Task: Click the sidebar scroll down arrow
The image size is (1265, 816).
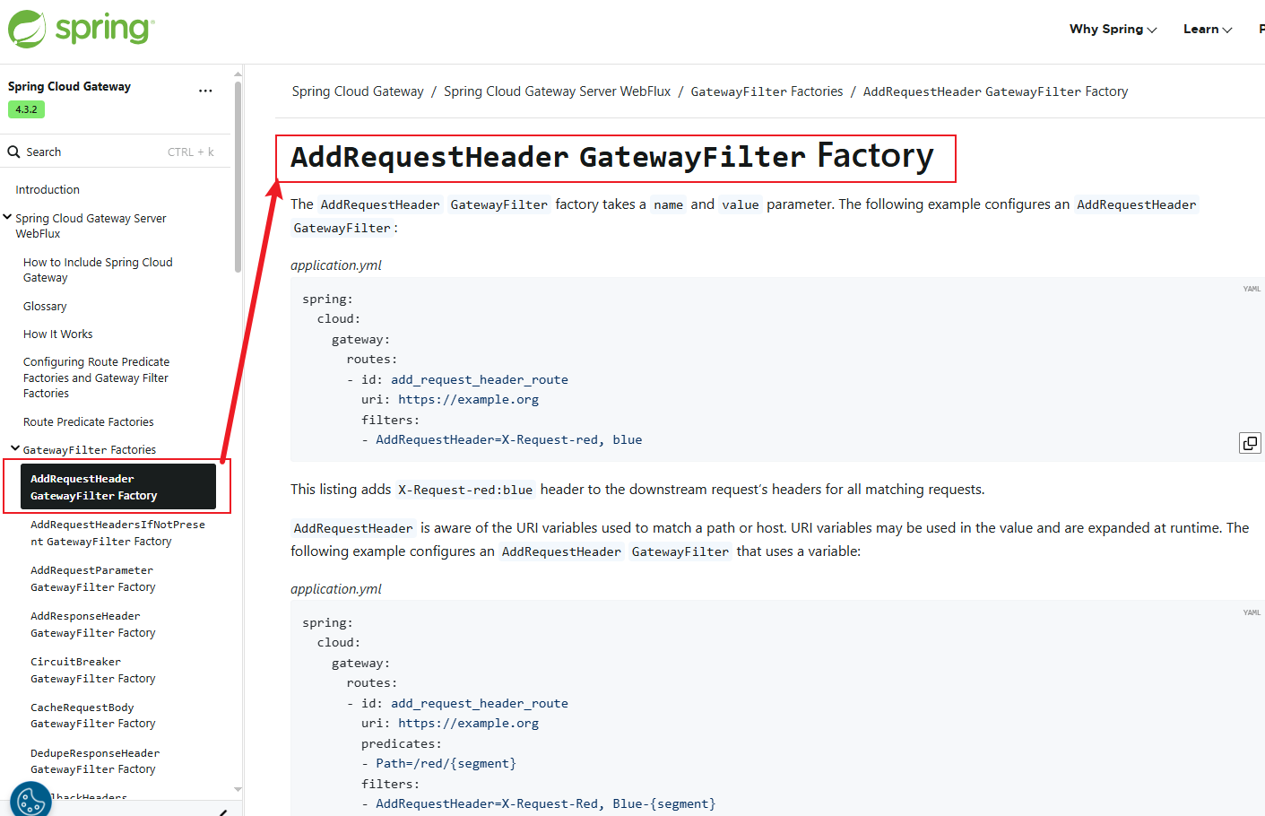Action: (238, 790)
